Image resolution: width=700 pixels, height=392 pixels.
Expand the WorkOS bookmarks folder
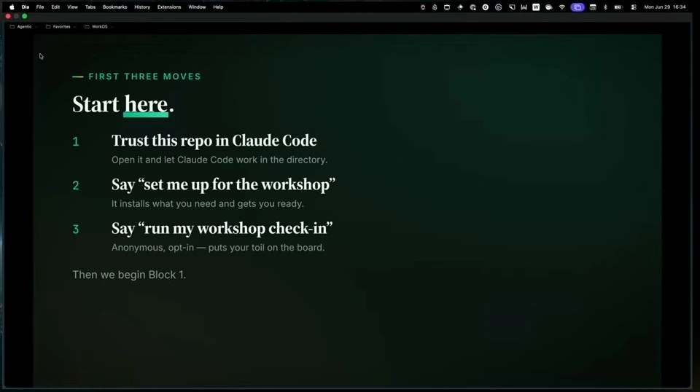[99, 27]
